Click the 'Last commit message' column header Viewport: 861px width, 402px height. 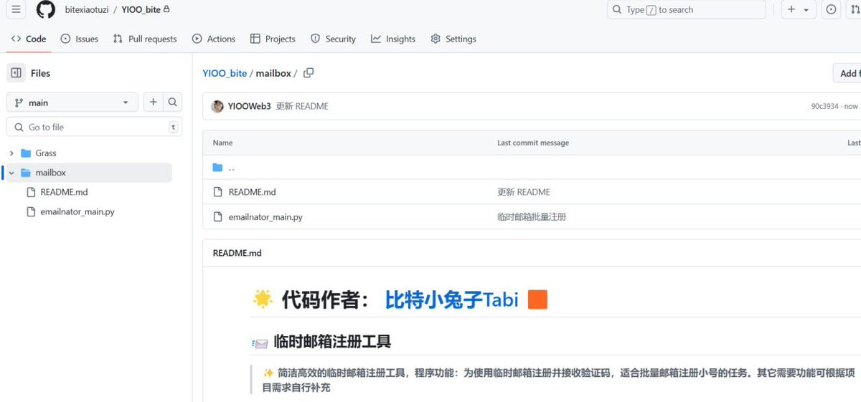(x=533, y=143)
